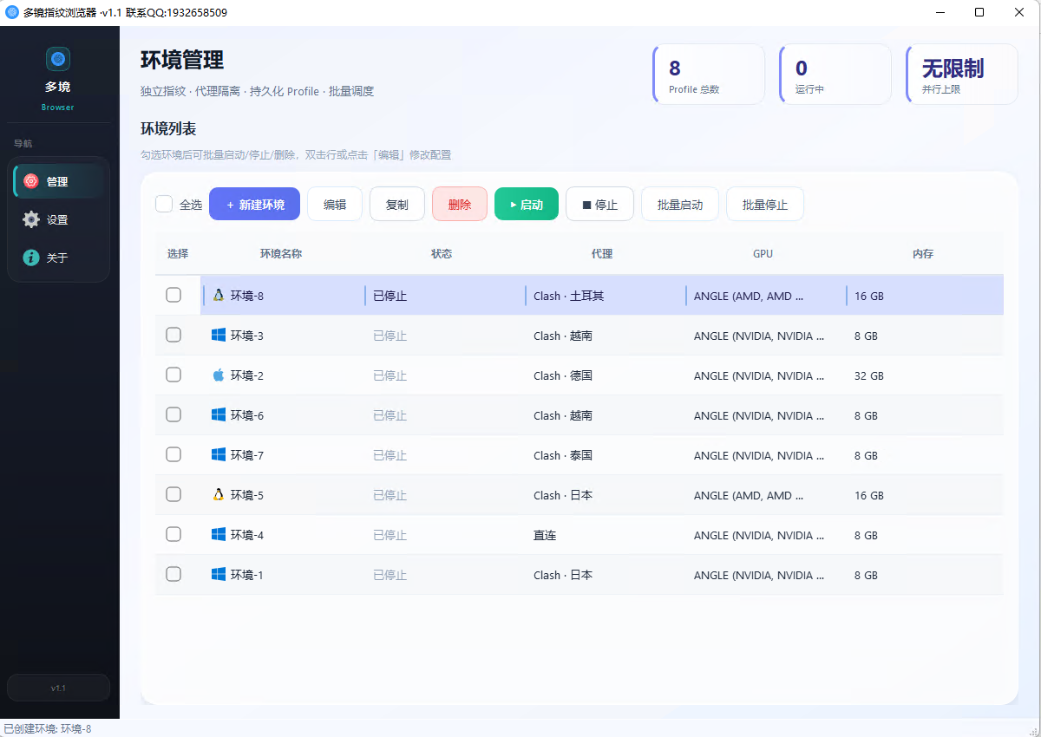The height and width of the screenshot is (737, 1041).
Task: Click the 已停止 status of 环境-1
Action: [390, 575]
